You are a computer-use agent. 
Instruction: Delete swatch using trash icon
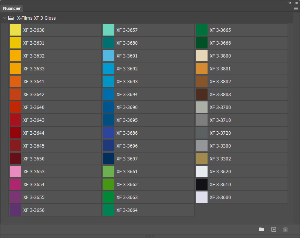point(285,229)
